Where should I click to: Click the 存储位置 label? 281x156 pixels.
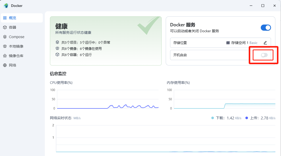click(180, 43)
